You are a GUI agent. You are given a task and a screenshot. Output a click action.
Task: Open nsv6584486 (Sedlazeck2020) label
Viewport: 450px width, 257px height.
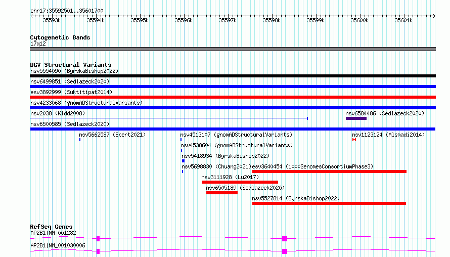pyautogui.click(x=385, y=113)
